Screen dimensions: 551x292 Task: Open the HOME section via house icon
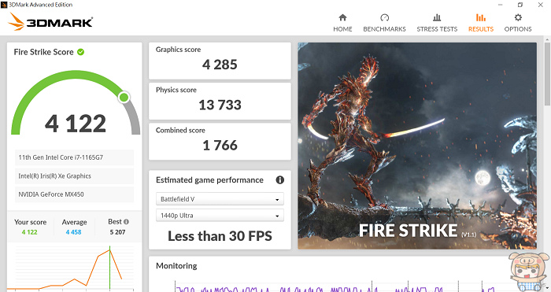tap(342, 17)
